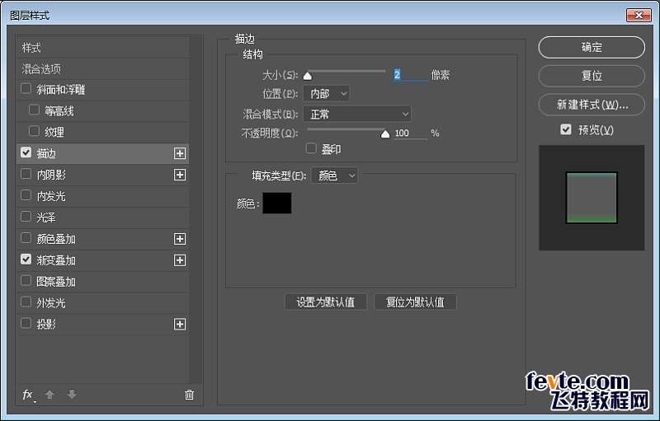
Task: Open the black stroke 颜色 swatch
Action: (x=277, y=203)
